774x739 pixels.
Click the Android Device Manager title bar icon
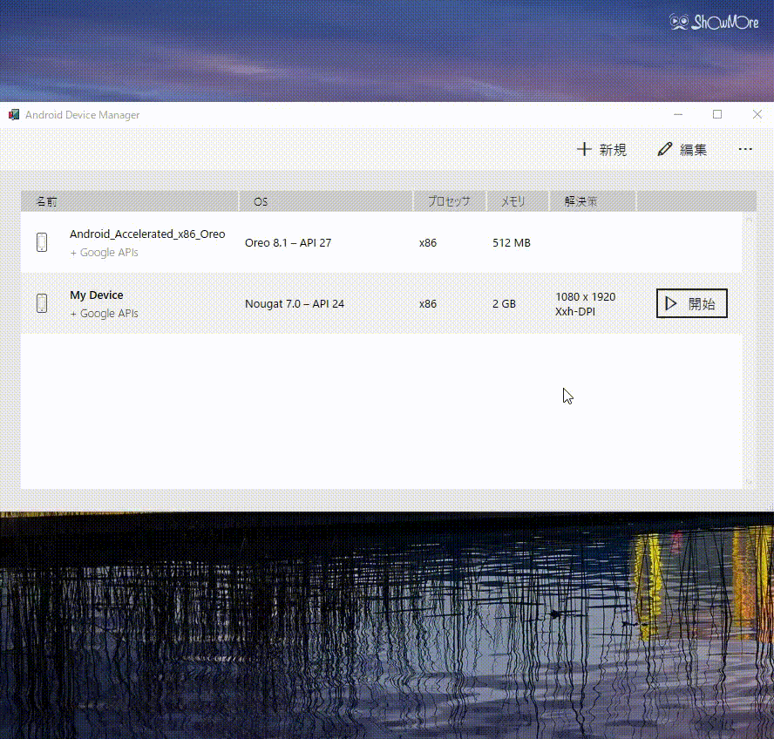click(13, 114)
